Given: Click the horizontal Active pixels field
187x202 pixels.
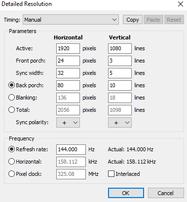Looking at the screenshot, I should [x=68, y=48].
